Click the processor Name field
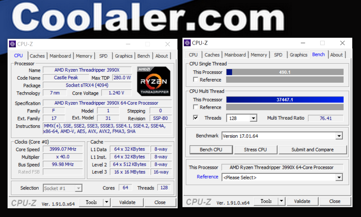The width and height of the screenshot is (361, 217). (x=87, y=70)
